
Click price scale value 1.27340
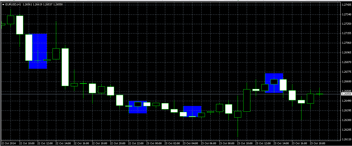347,14
